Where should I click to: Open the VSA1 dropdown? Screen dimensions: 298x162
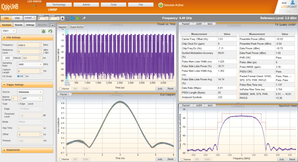(x=9, y=31)
